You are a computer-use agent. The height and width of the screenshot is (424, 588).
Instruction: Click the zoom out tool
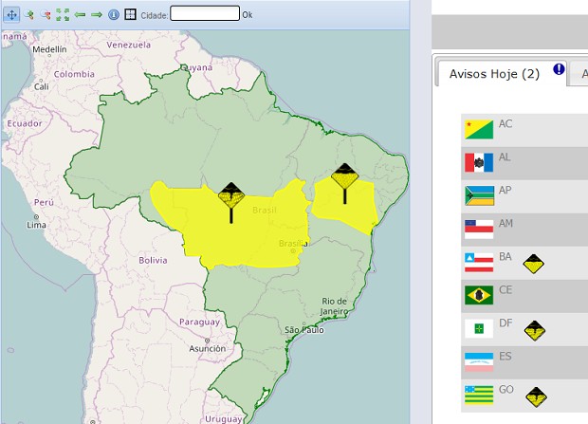pyautogui.click(x=46, y=14)
